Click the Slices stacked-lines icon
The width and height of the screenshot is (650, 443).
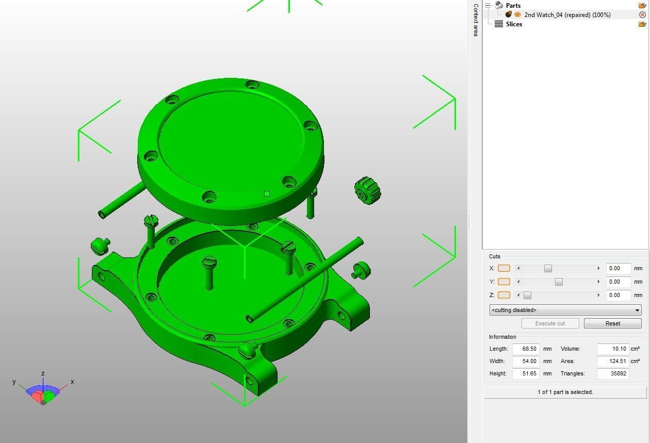click(499, 24)
